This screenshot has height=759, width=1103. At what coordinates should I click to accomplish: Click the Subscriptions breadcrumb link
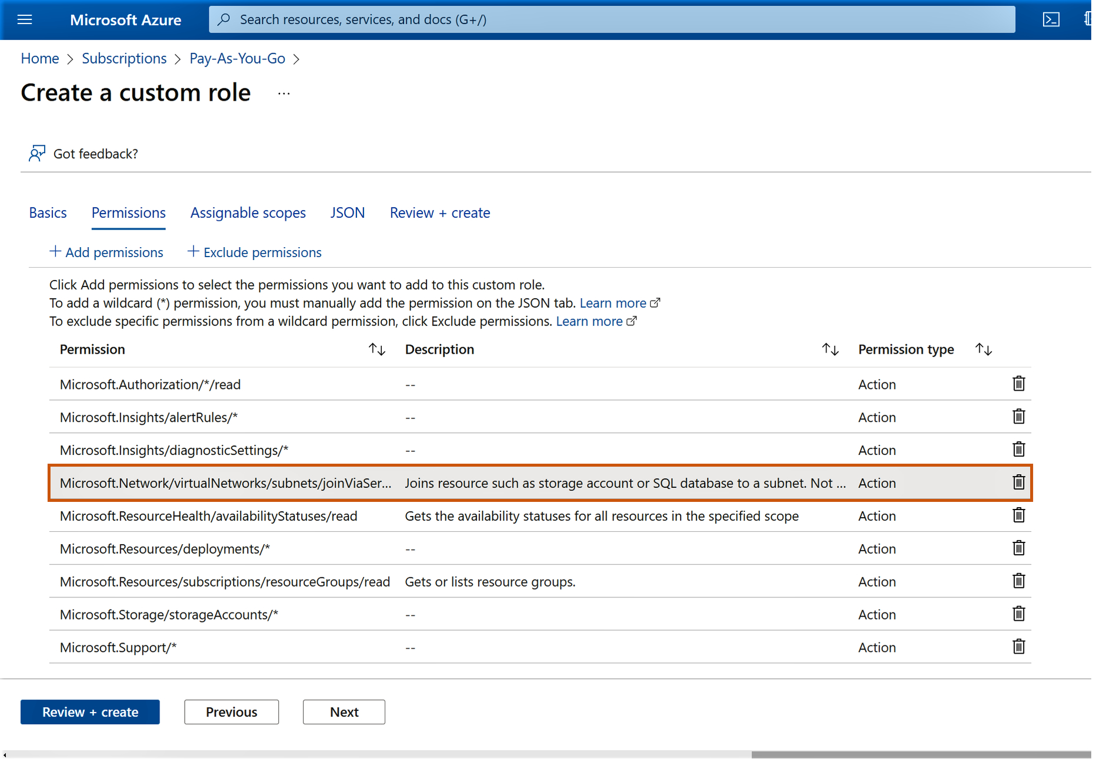coord(124,59)
